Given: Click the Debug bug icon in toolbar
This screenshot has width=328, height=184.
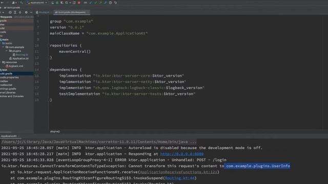Looking at the screenshot, I should (x=57, y=3).
